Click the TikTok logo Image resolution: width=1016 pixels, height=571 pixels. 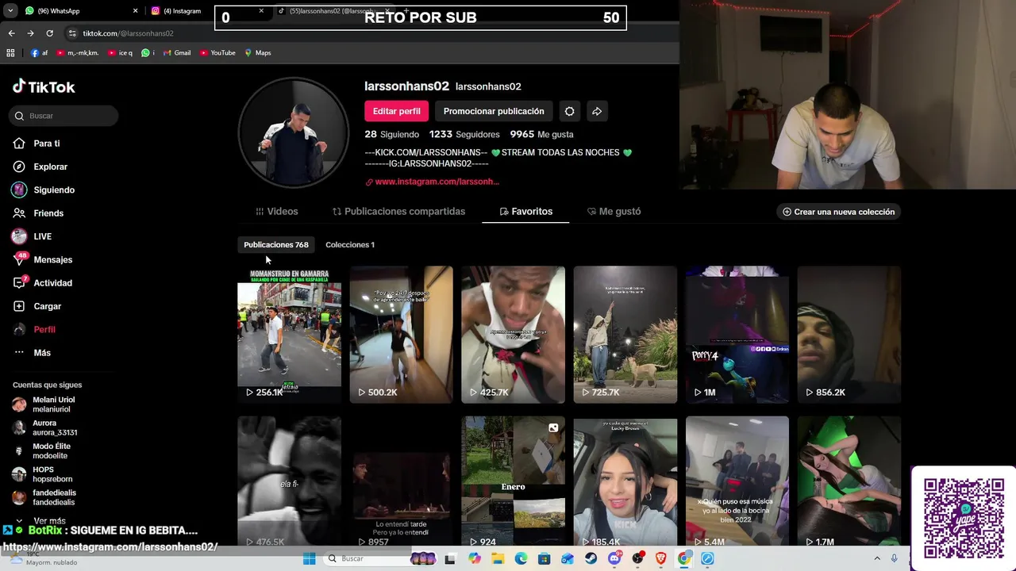pos(44,86)
